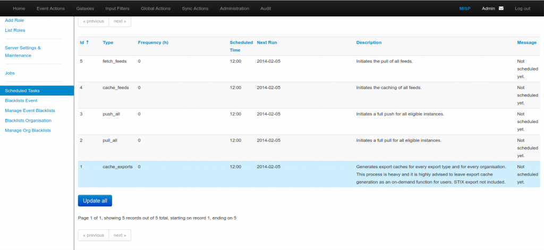Select Manage Event Blacklists in sidebar

point(30,110)
